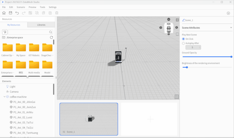Viewport: 234px width, 138px height.
Task: Rotate view with bottom arrow of view cube
Action: 169,34
